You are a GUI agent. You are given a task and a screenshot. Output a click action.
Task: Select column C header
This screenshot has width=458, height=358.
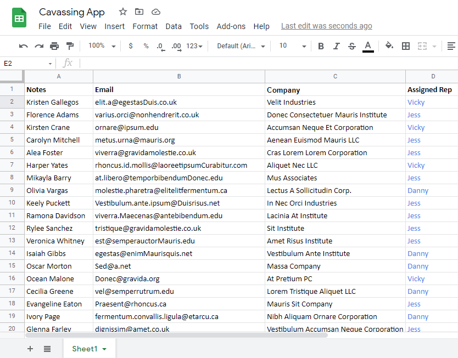(x=336, y=76)
